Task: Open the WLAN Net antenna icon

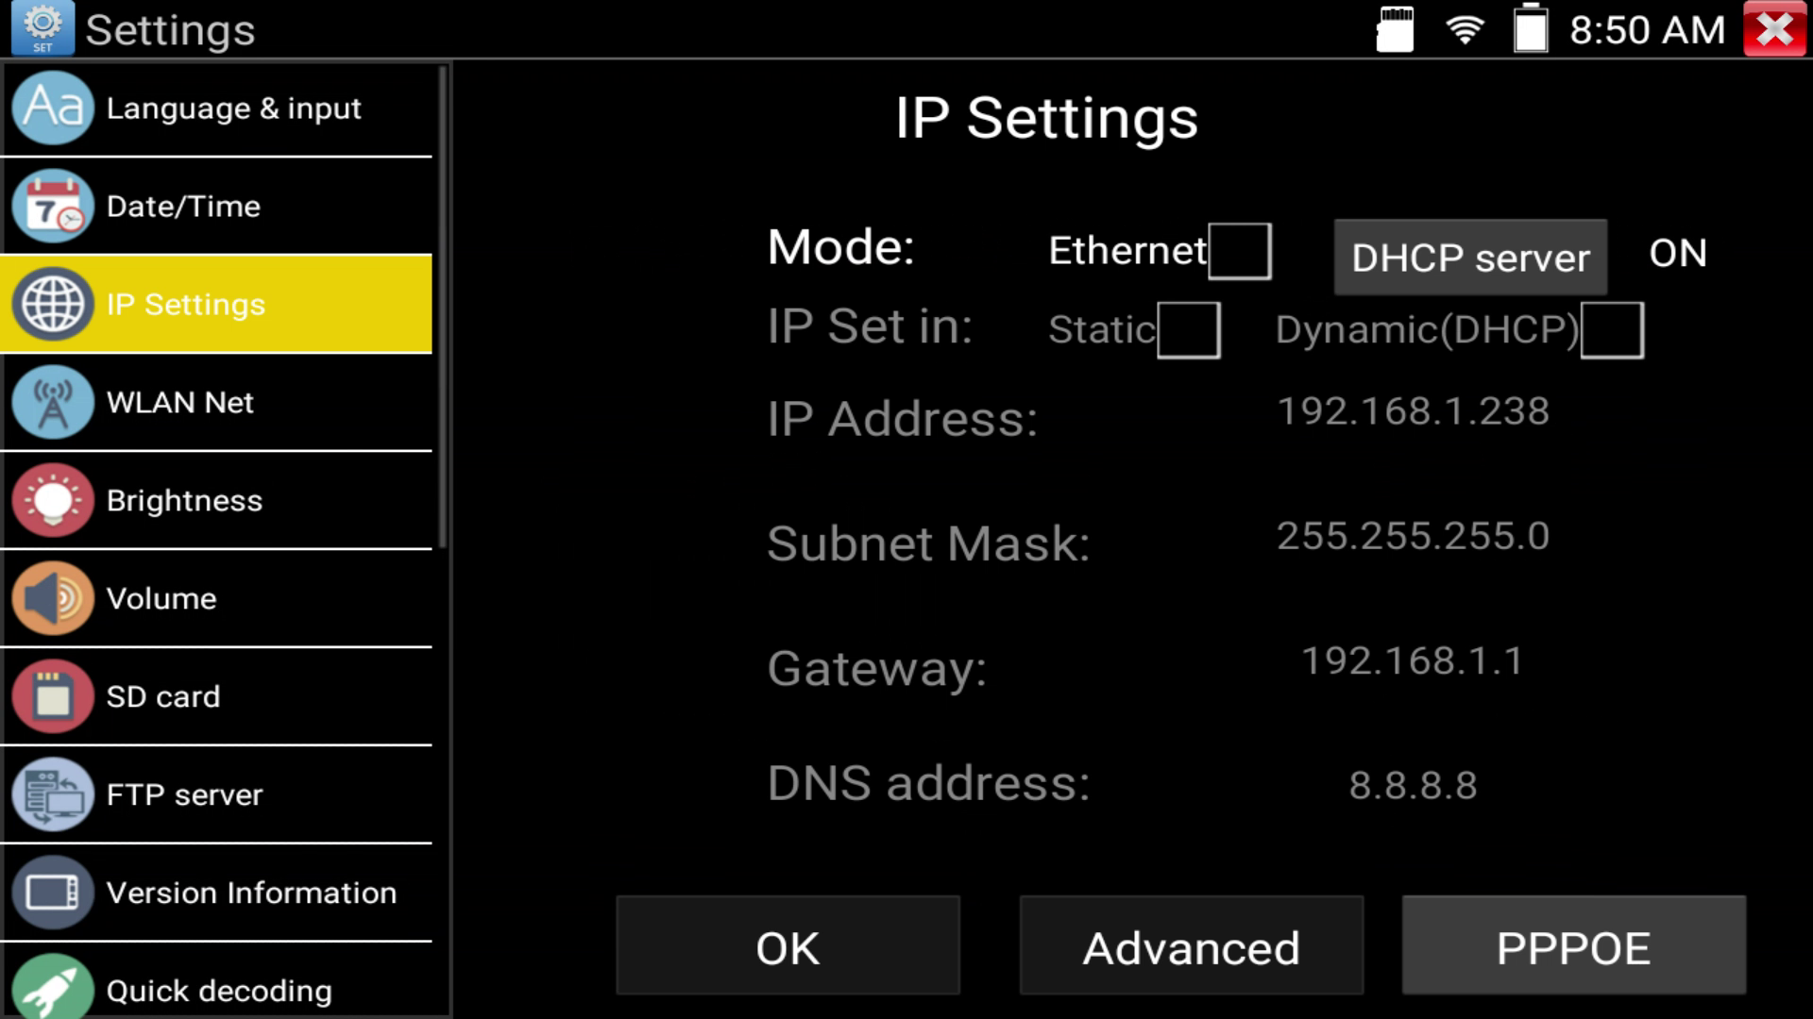Action: pos(53,402)
